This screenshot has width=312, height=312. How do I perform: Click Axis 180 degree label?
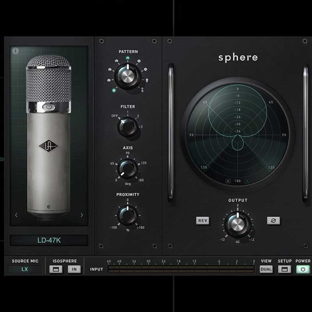pyautogui.click(x=141, y=180)
